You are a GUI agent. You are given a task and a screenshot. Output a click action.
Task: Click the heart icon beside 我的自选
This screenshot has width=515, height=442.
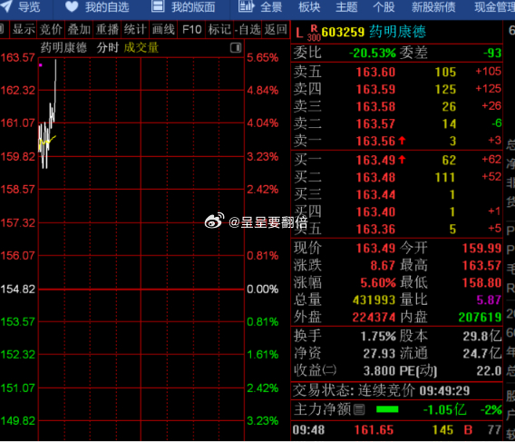pos(72,6)
